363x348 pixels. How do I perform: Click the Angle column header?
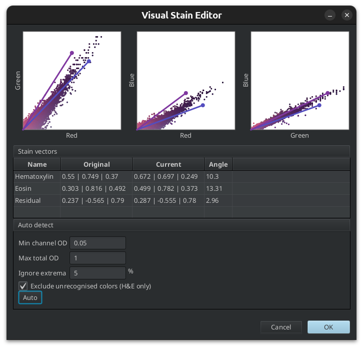tap(218, 164)
